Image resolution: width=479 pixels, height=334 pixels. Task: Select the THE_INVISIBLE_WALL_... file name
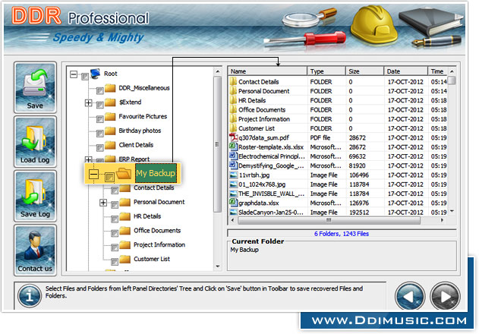[271, 194]
